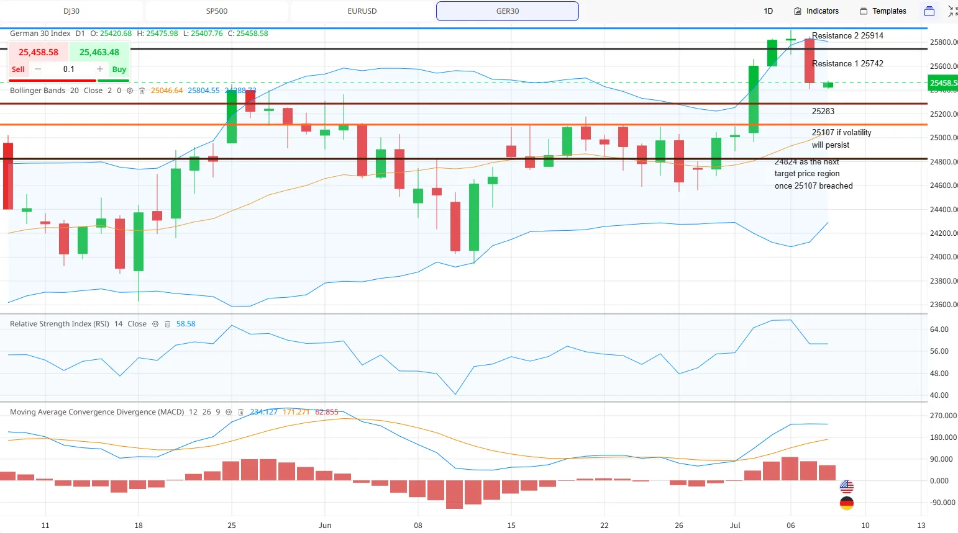Increase lot size with plus stepper
Image resolution: width=958 pixels, height=533 pixels.
tap(99, 69)
